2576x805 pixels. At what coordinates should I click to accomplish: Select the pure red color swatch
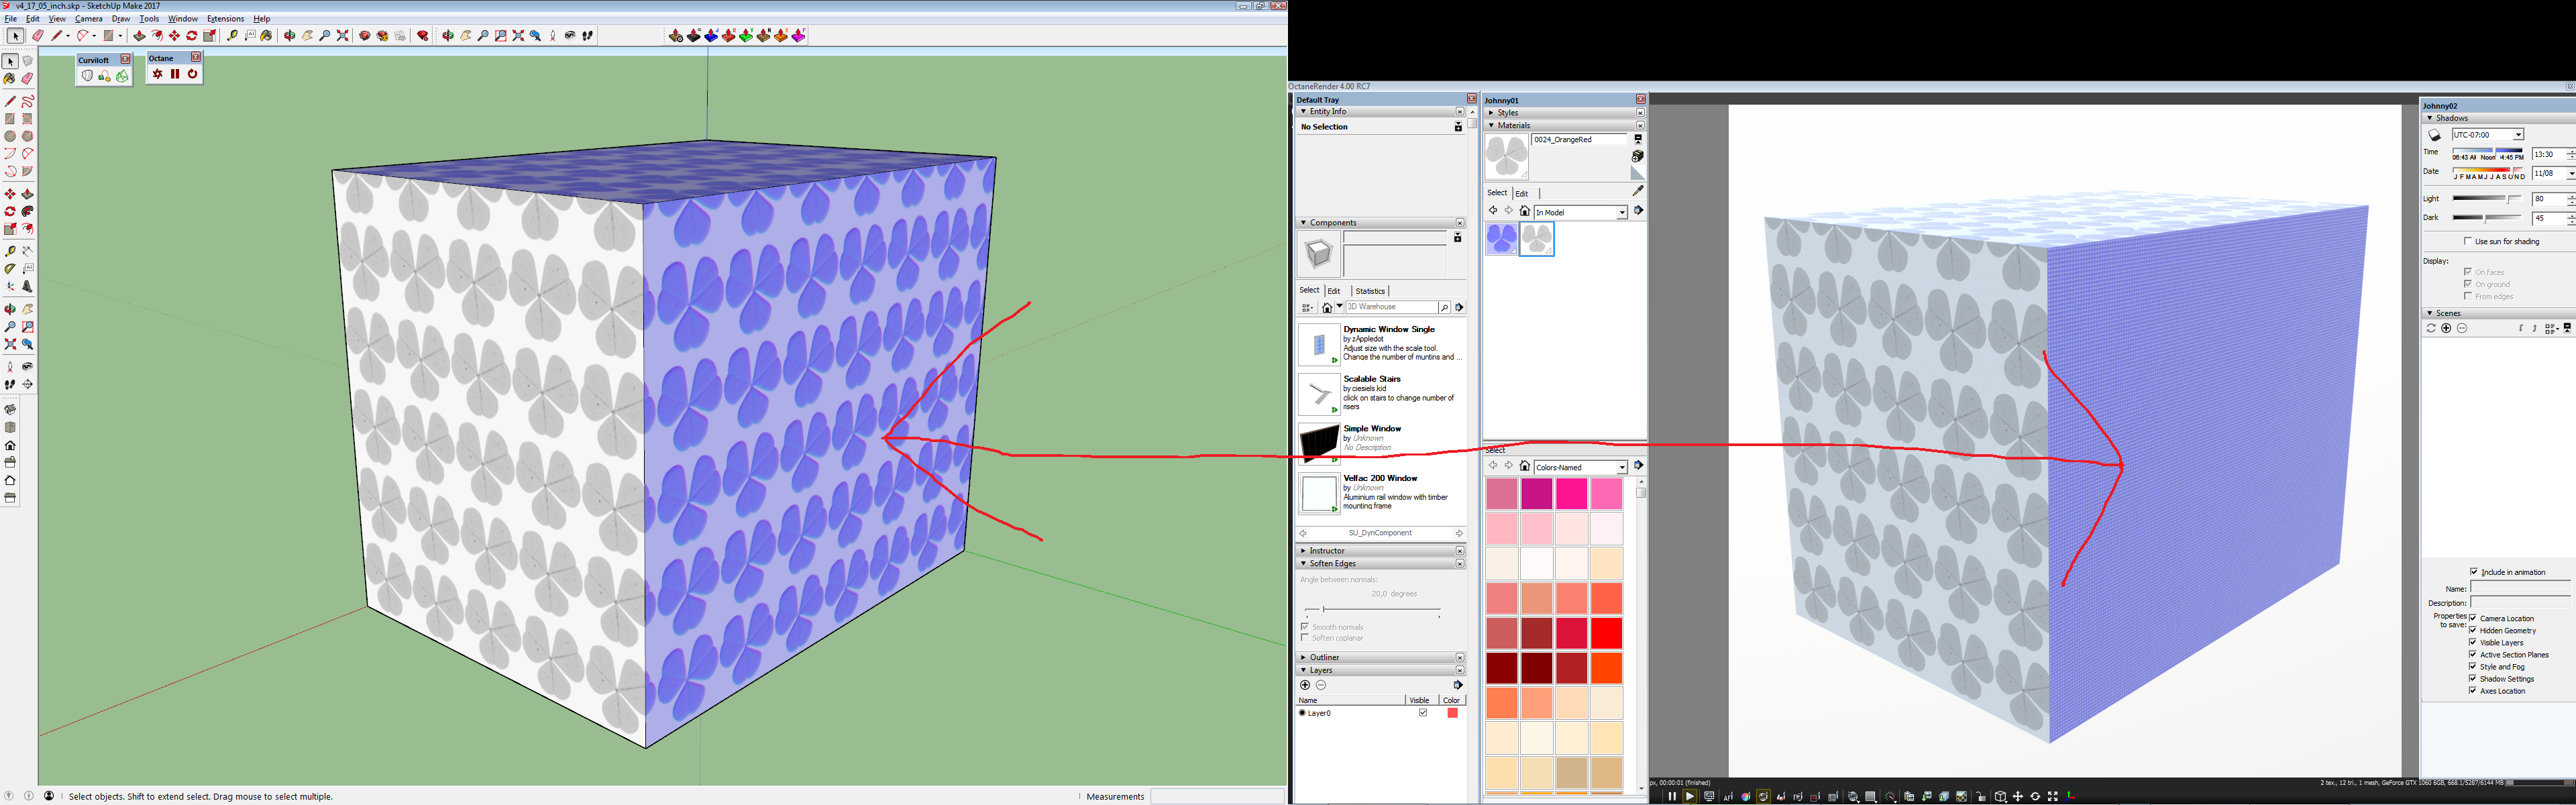point(1606,633)
